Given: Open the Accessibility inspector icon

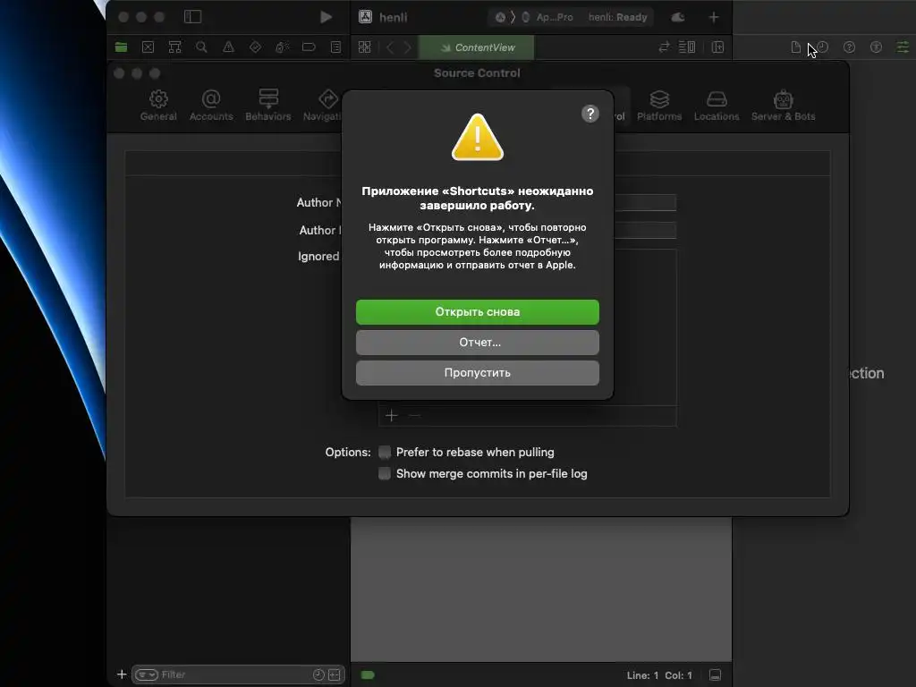Looking at the screenshot, I should pyautogui.click(x=877, y=47).
